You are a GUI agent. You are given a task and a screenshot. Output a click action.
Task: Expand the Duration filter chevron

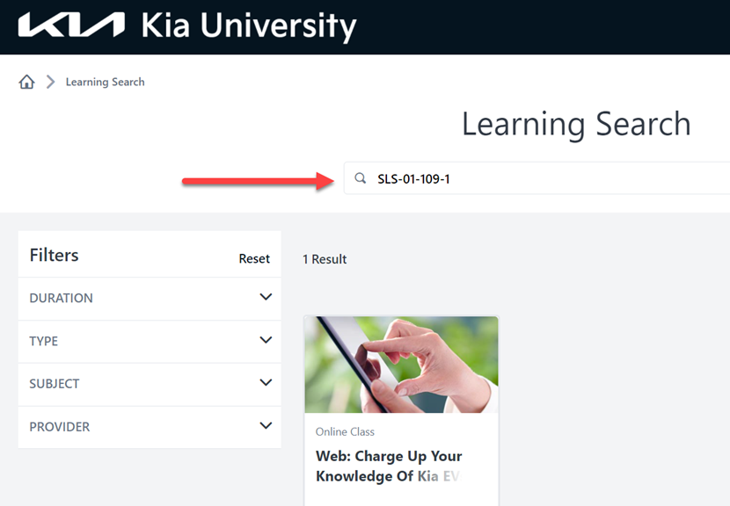point(266,297)
